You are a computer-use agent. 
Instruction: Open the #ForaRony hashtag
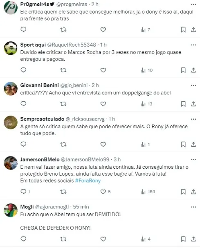[x=88, y=181]
